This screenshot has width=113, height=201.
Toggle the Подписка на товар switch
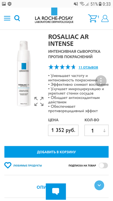coord(103,165)
